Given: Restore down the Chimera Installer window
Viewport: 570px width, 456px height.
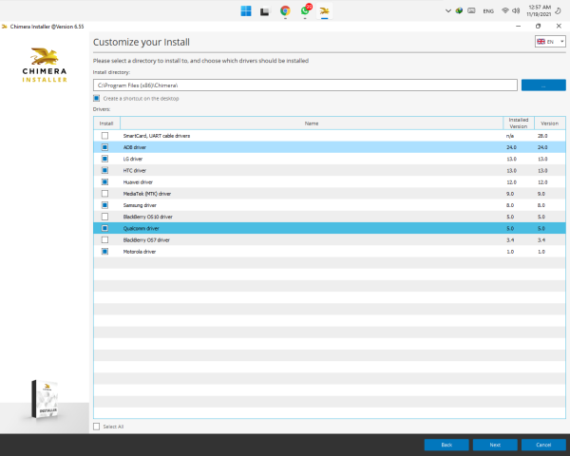Looking at the screenshot, I should tap(538, 27).
